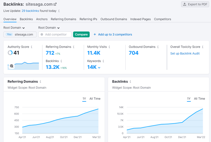Open 29 backlinks link
211x142 pixels.
tap(30, 11)
